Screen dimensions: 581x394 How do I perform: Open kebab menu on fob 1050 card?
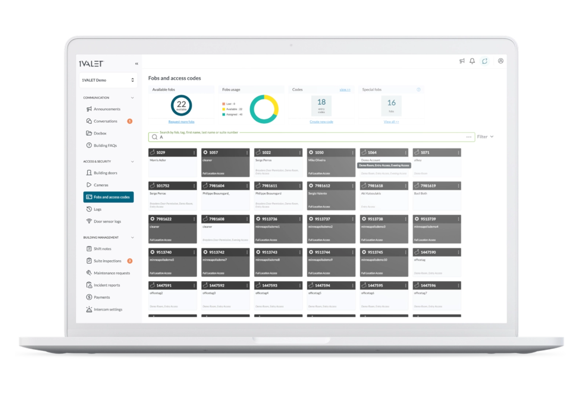[352, 152]
